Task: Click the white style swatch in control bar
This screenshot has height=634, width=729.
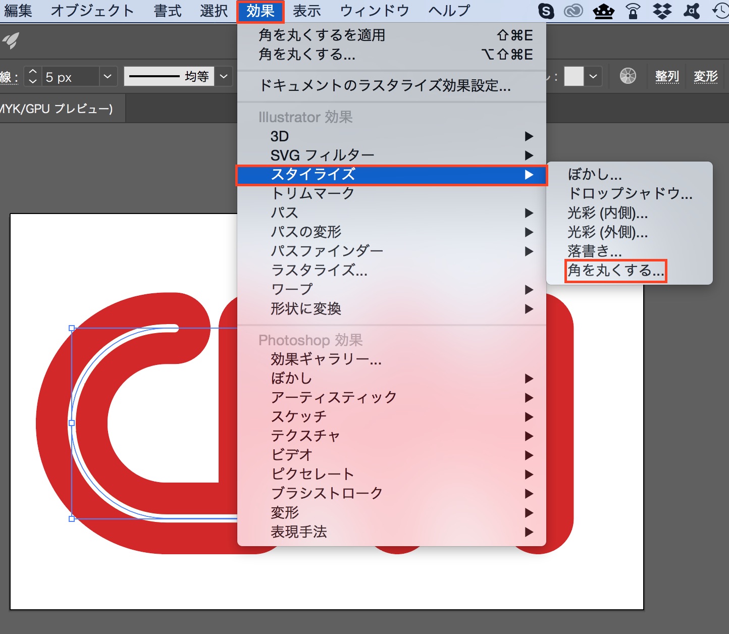Action: click(574, 77)
